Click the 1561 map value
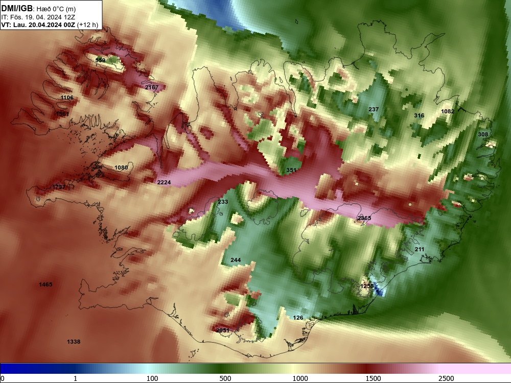 click(62, 114)
